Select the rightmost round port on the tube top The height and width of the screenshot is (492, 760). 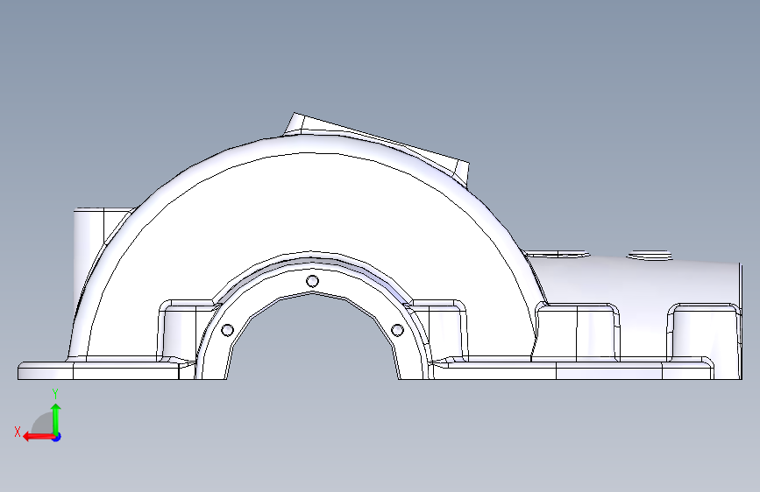coord(650,256)
